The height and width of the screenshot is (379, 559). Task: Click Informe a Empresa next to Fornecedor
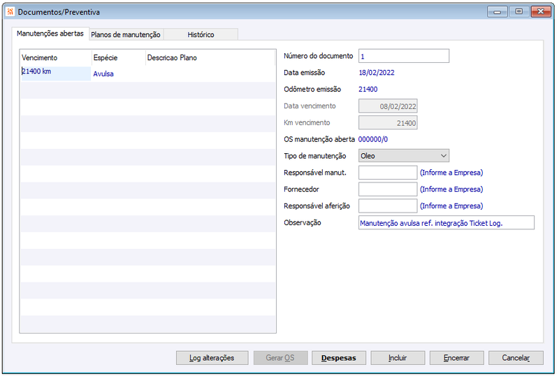click(451, 189)
